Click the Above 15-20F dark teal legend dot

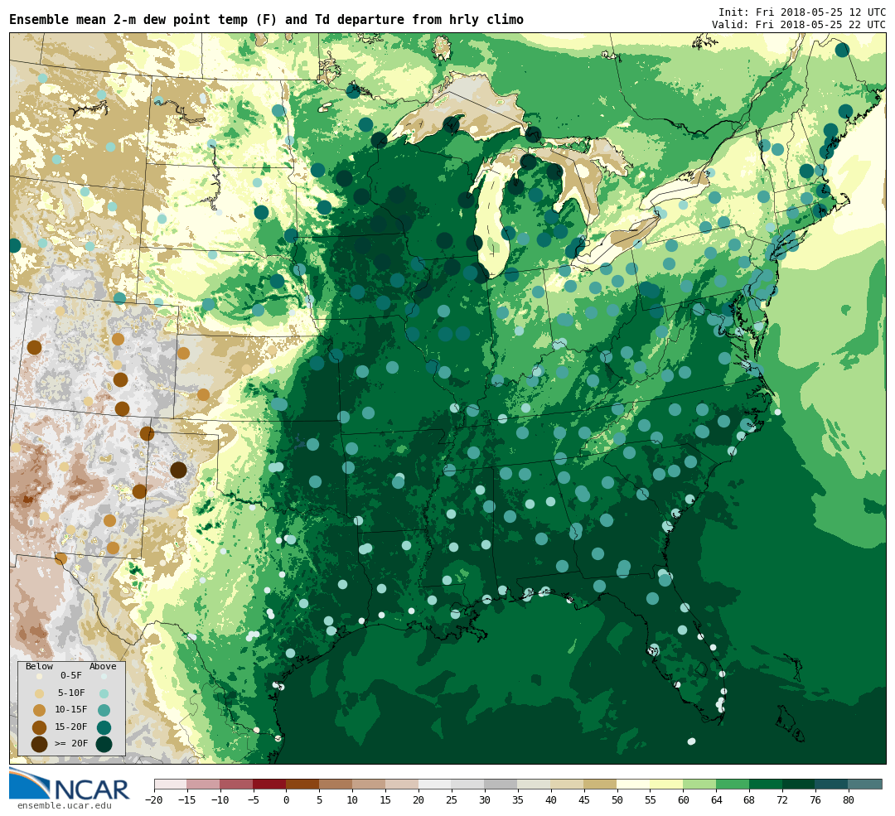(x=104, y=727)
